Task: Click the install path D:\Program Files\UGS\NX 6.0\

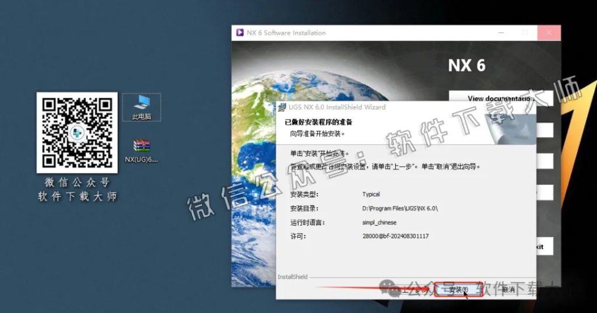Action: pyautogui.click(x=400, y=208)
